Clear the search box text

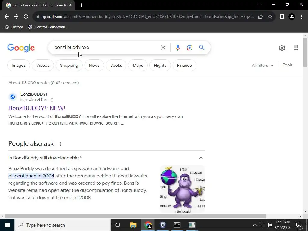point(163,48)
